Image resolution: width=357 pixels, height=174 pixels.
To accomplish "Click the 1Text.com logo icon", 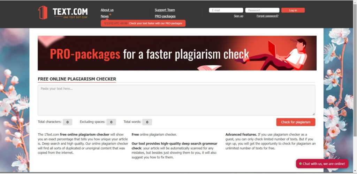I will (x=43, y=13).
